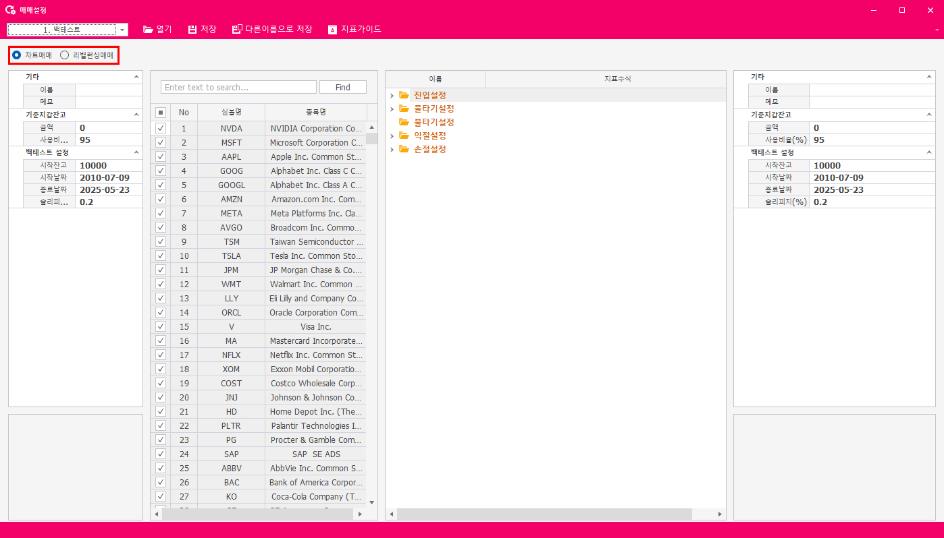944x538 pixels.
Task: Click the 이름 tree column header
Action: pyautogui.click(x=435, y=80)
